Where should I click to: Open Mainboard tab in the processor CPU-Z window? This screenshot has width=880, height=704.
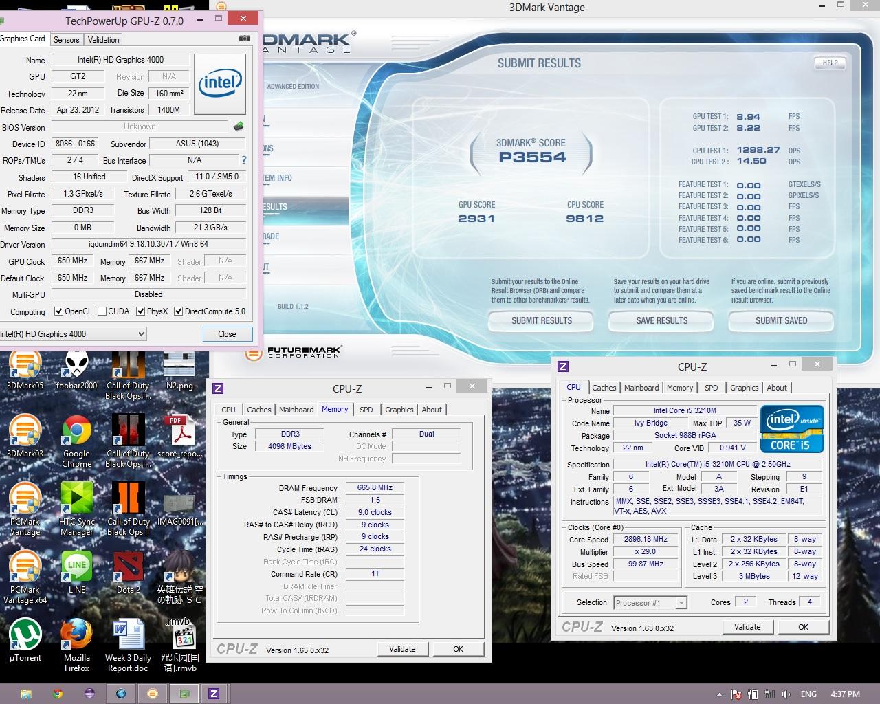click(x=641, y=388)
